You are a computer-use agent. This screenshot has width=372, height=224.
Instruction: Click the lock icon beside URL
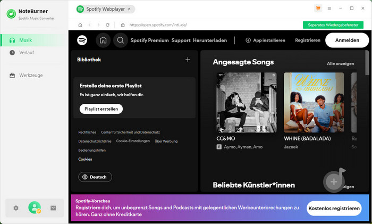123,25
